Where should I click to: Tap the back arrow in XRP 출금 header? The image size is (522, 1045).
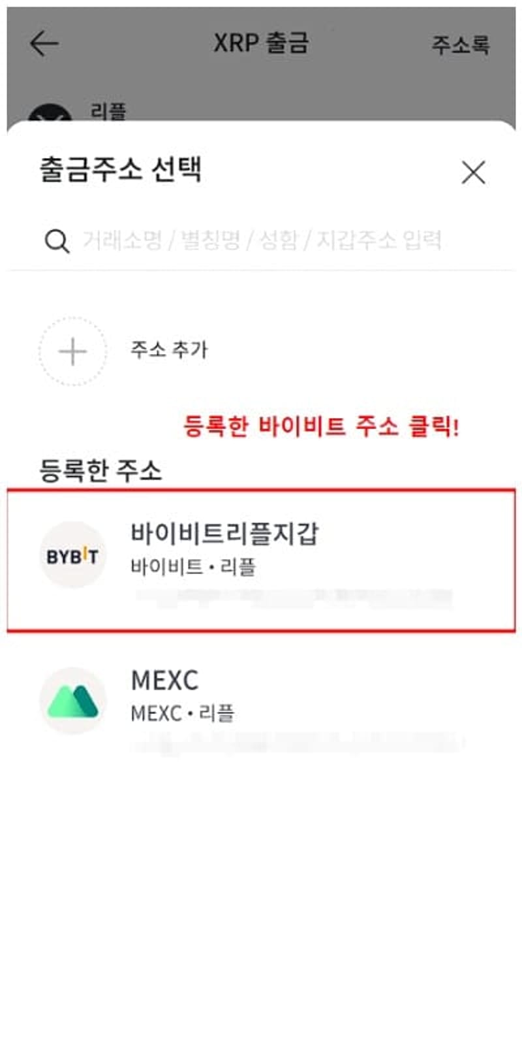44,44
